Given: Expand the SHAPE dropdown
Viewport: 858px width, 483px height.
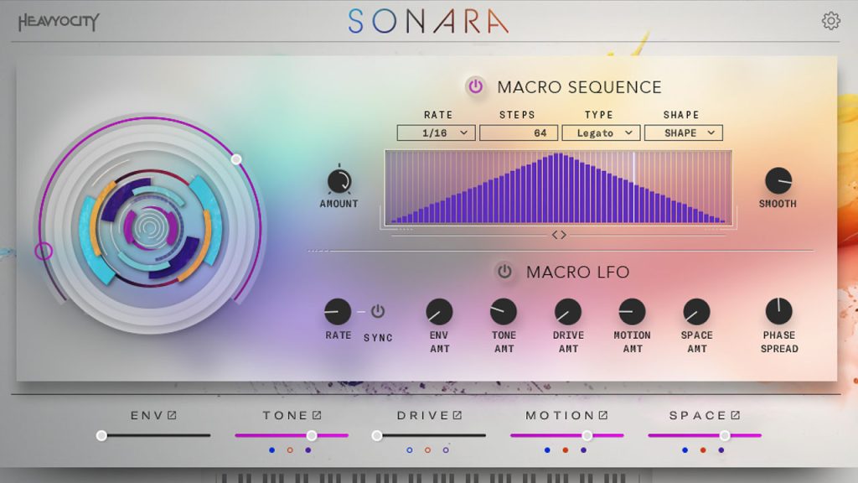Looking at the screenshot, I should pos(683,132).
